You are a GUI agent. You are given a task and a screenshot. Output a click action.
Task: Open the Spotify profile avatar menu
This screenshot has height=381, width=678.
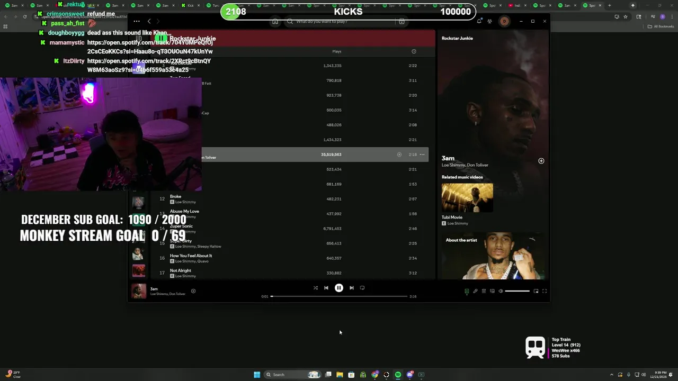pyautogui.click(x=504, y=21)
